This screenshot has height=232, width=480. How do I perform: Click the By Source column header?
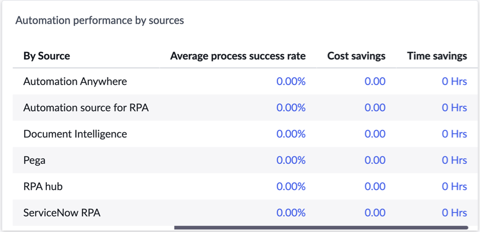[46, 56]
